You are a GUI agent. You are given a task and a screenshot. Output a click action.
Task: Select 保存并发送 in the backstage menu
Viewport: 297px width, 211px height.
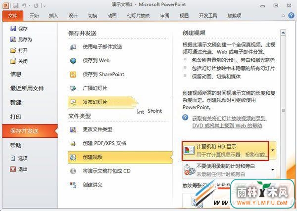coord(30,131)
